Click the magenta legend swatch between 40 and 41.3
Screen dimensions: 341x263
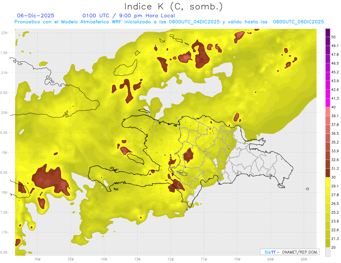pos(328,102)
